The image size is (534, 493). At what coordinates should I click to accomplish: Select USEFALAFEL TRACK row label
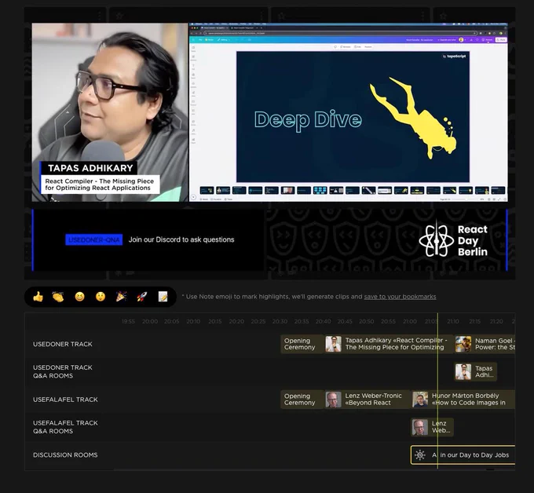(65, 400)
